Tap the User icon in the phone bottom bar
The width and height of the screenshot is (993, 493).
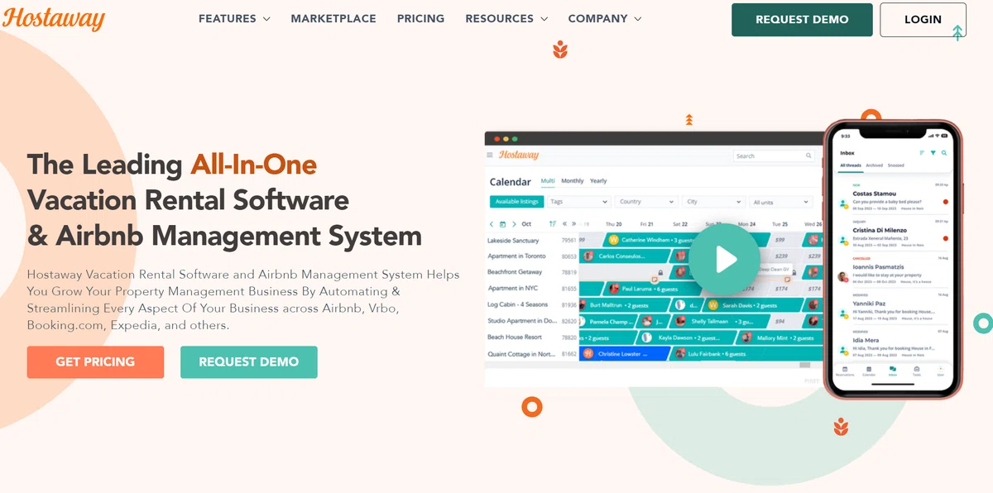coord(940,371)
